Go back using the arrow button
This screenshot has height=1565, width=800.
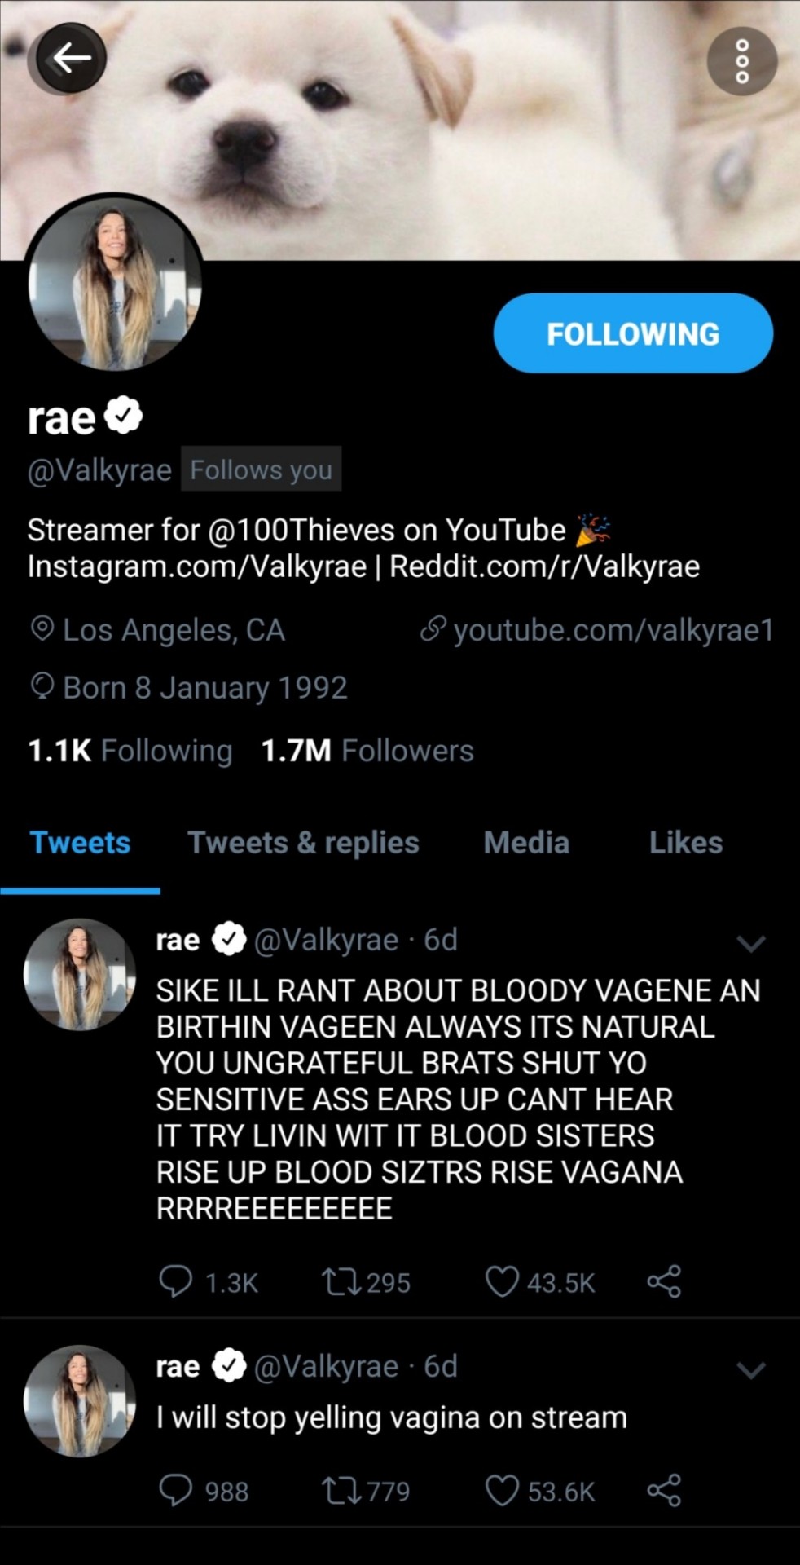[71, 58]
